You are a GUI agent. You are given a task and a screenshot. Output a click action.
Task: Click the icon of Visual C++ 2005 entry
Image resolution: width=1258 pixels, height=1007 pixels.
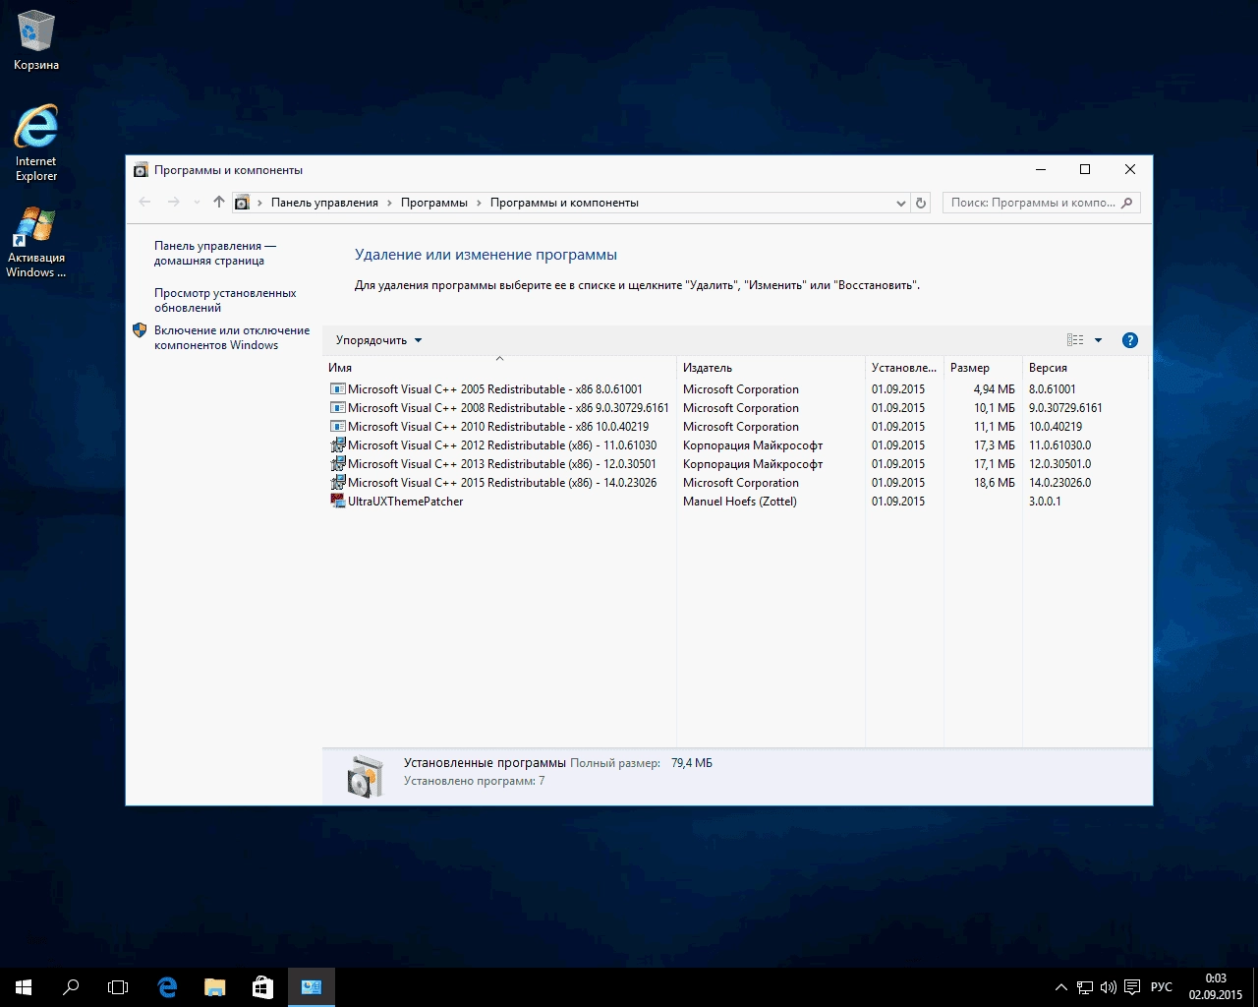click(x=337, y=389)
